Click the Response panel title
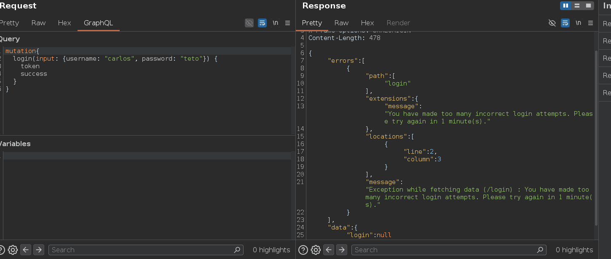611x259 pixels. pos(324,6)
